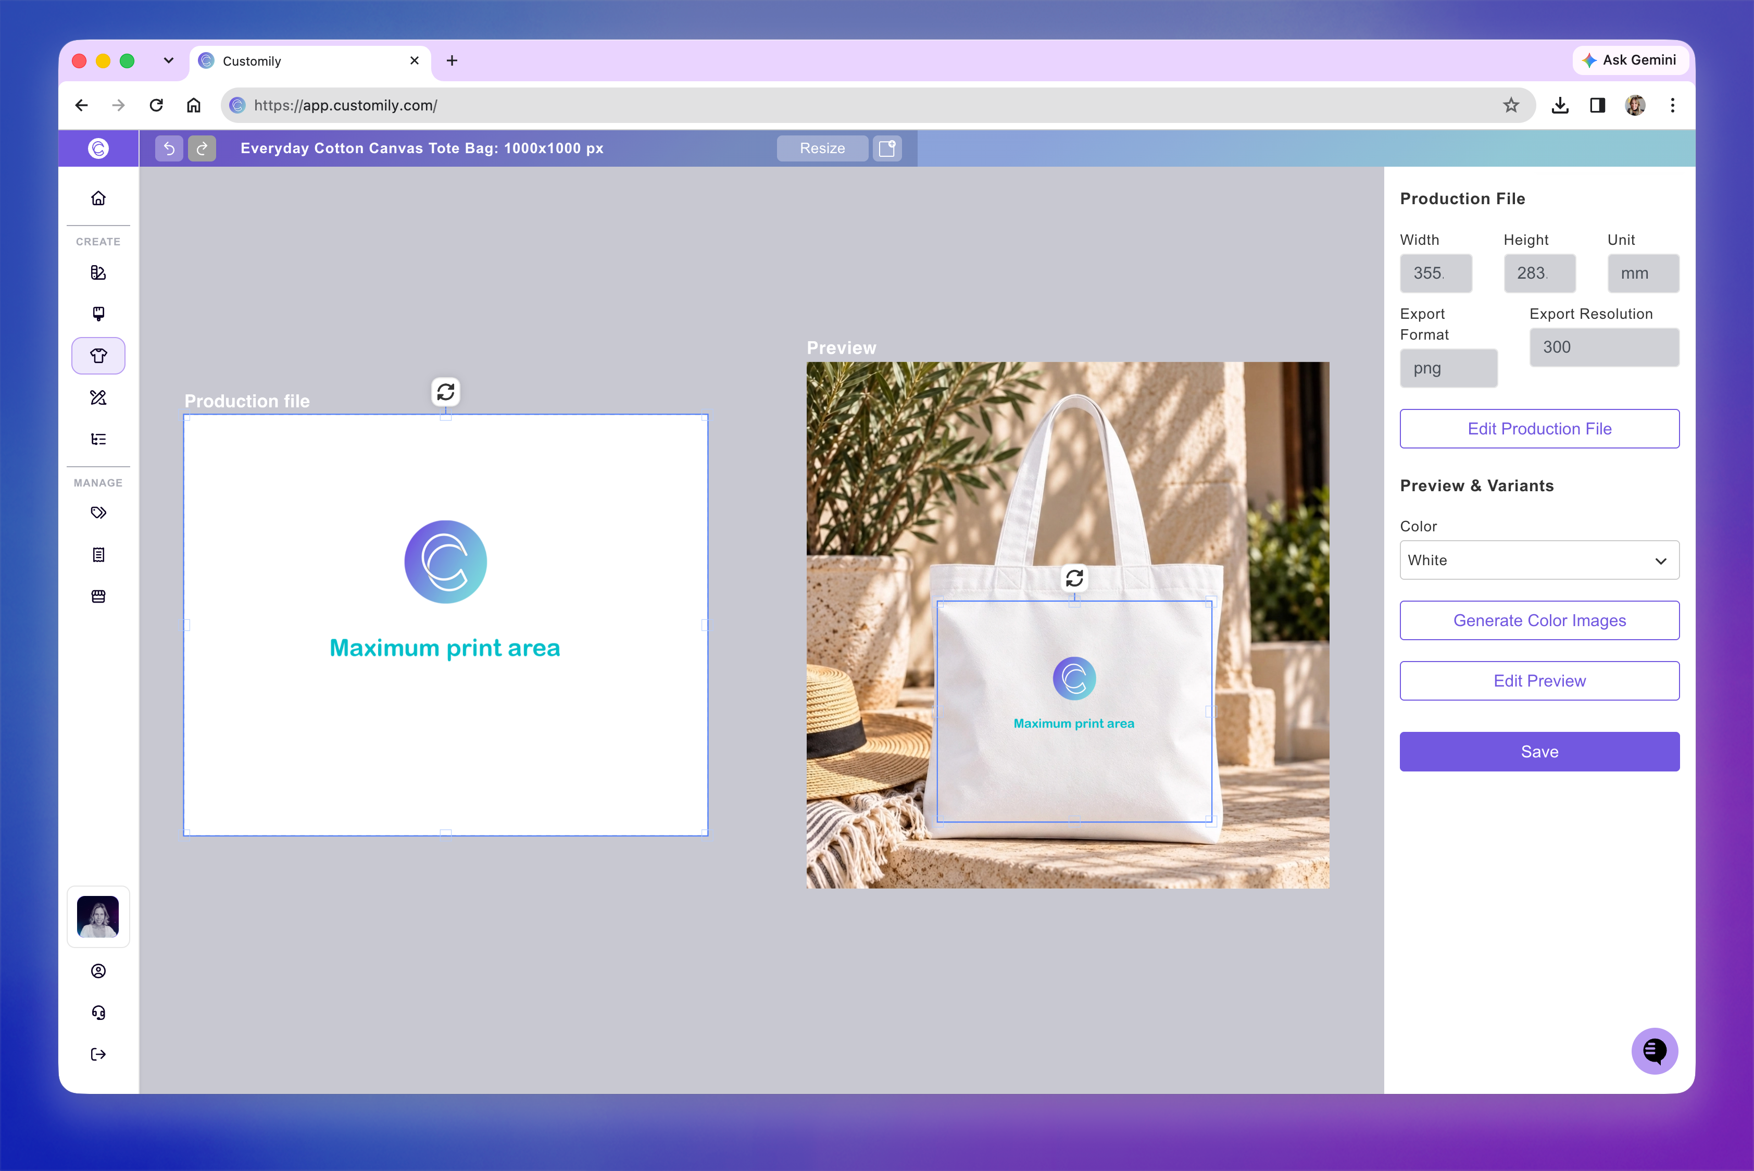Click the address bar URL

coord(346,105)
